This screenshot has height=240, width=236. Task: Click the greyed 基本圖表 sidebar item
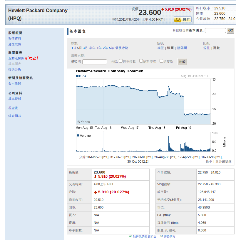pyautogui.click(x=15, y=64)
